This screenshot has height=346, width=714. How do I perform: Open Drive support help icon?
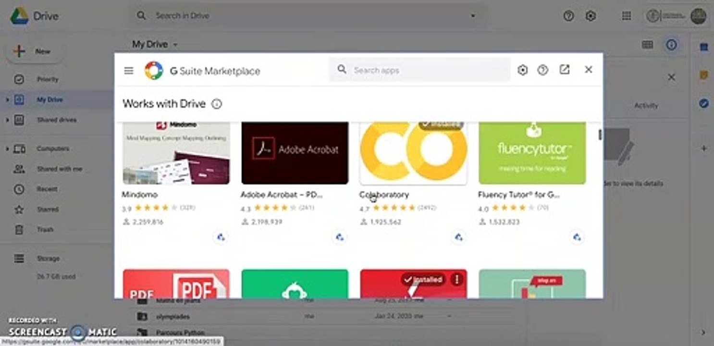(568, 16)
